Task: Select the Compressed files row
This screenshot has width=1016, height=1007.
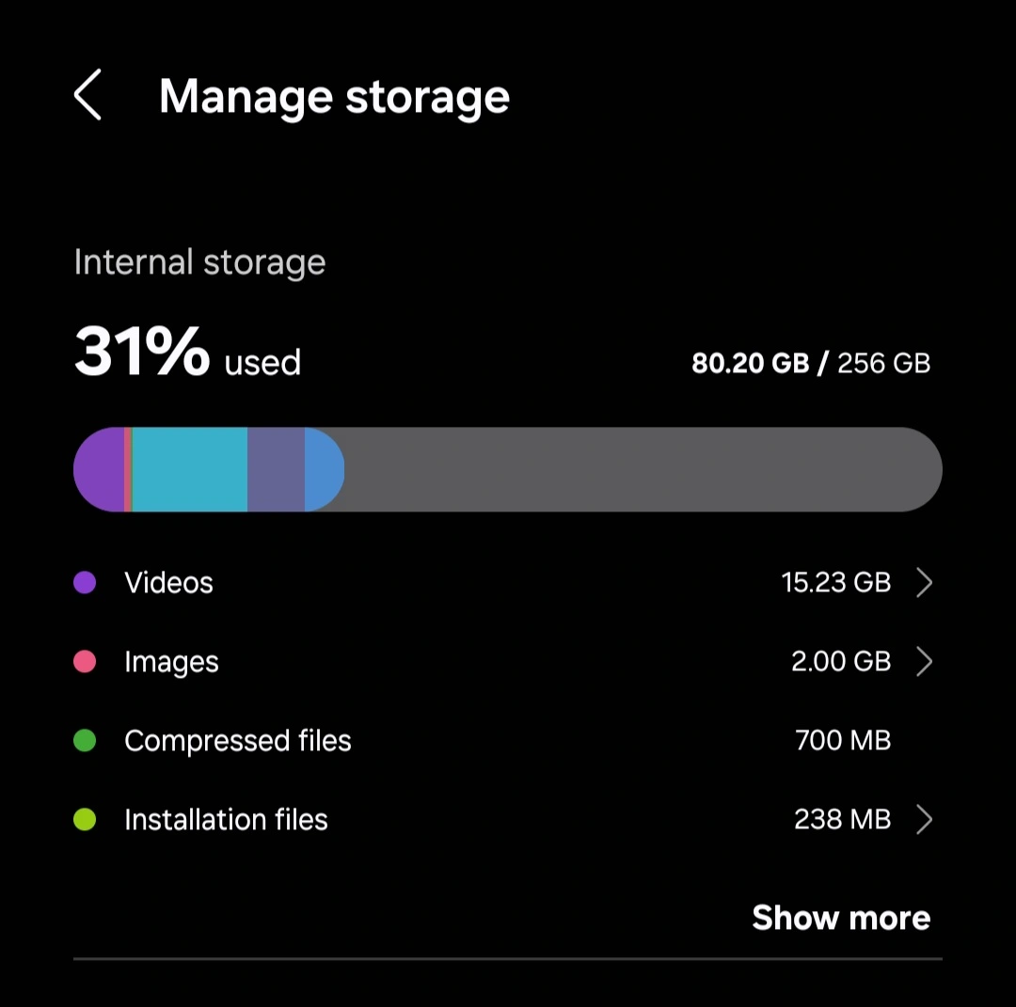Action: tap(508, 740)
